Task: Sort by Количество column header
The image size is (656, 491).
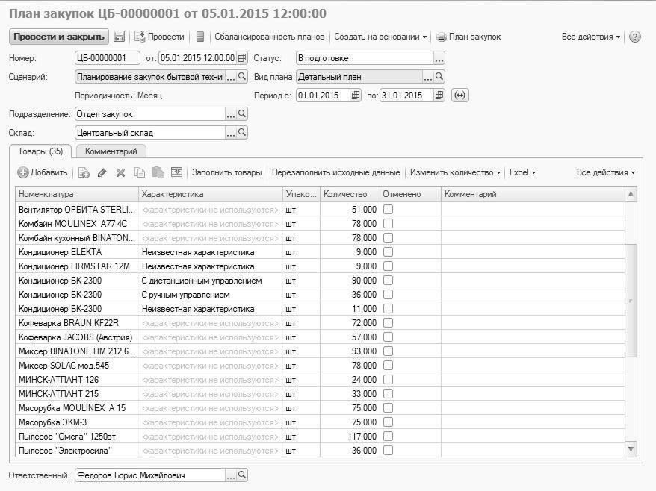Action: coord(350,194)
